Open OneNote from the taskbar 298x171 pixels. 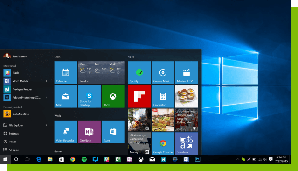click(x=130, y=159)
